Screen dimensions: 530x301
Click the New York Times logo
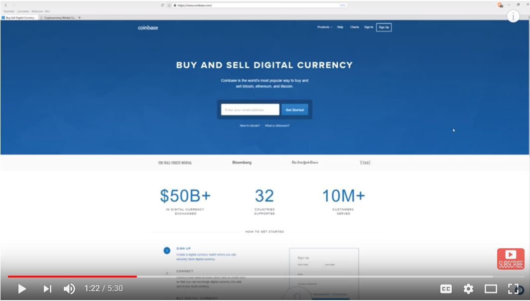(305, 162)
